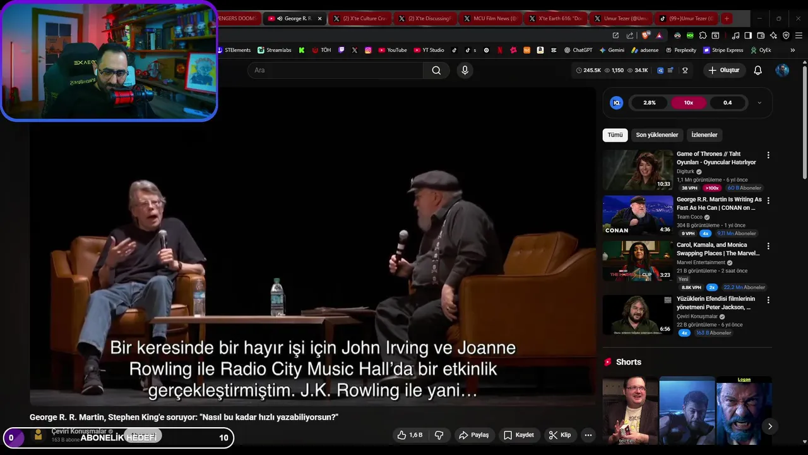Click the Çeviri Konuşmalar channel name under video

79,431
